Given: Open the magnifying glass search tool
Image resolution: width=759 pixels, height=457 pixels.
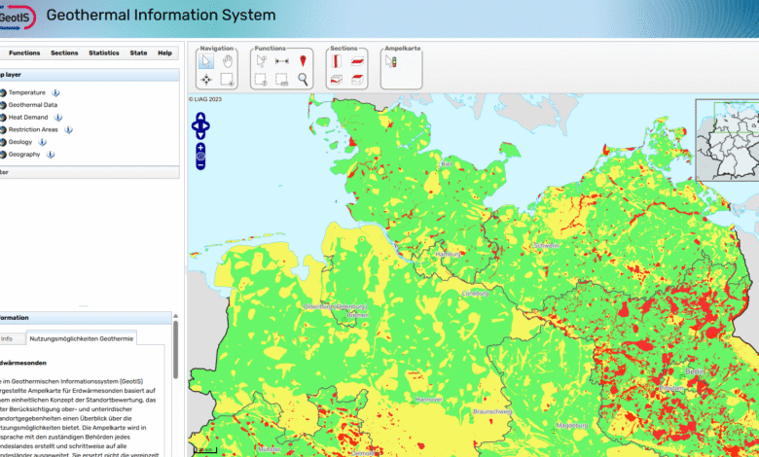Looking at the screenshot, I should click(x=303, y=80).
